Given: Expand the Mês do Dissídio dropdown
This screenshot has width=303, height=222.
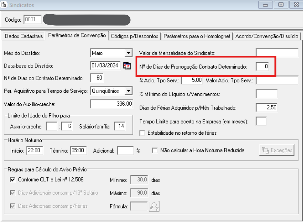Looking at the screenshot, I should click(129, 53).
